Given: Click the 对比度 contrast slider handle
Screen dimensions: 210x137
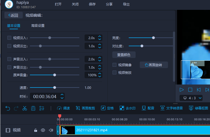Looking at the screenshot, I should pyautogui.click(x=142, y=46).
